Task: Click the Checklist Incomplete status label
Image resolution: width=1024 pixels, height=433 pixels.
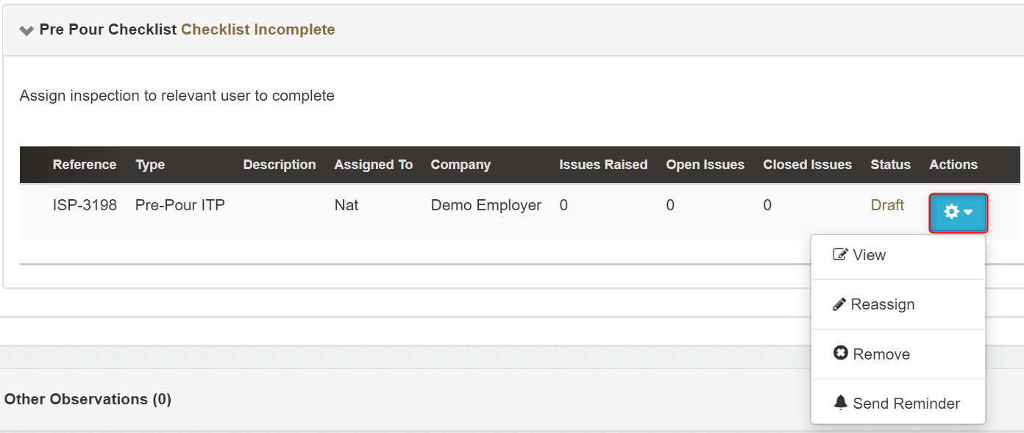Action: pos(258,29)
